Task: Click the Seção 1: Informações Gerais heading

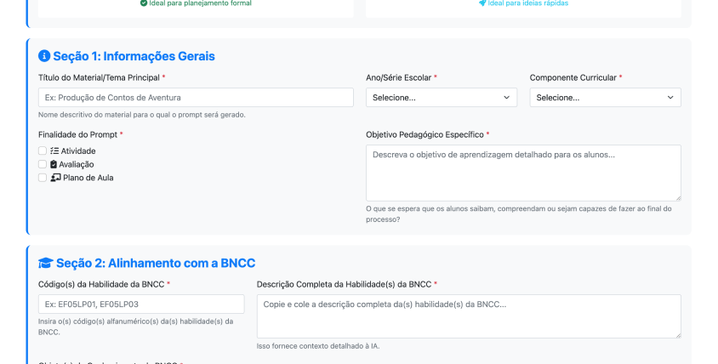Action: (x=134, y=56)
